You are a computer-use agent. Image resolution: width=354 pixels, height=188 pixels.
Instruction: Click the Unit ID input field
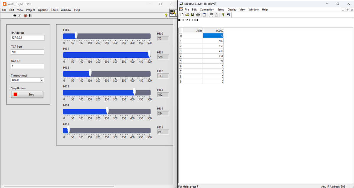tap(27, 66)
